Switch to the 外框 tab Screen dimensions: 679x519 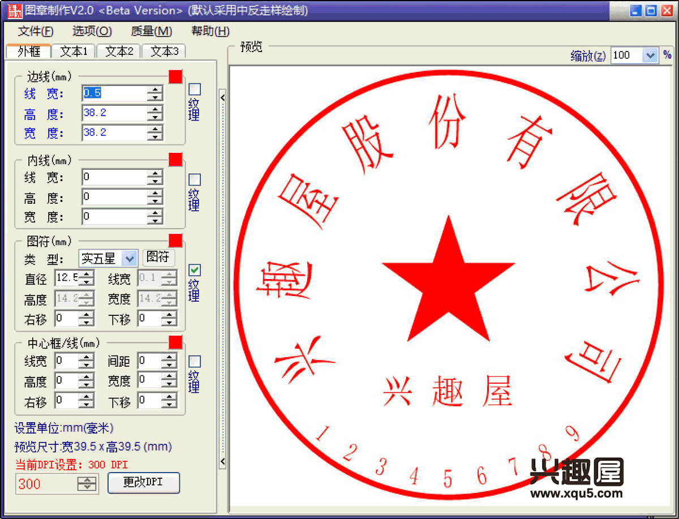29,52
